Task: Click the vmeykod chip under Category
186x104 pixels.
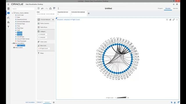Action: (42, 37)
